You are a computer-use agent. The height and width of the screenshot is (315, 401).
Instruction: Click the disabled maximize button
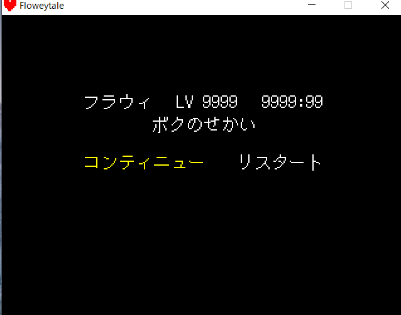click(x=348, y=5)
